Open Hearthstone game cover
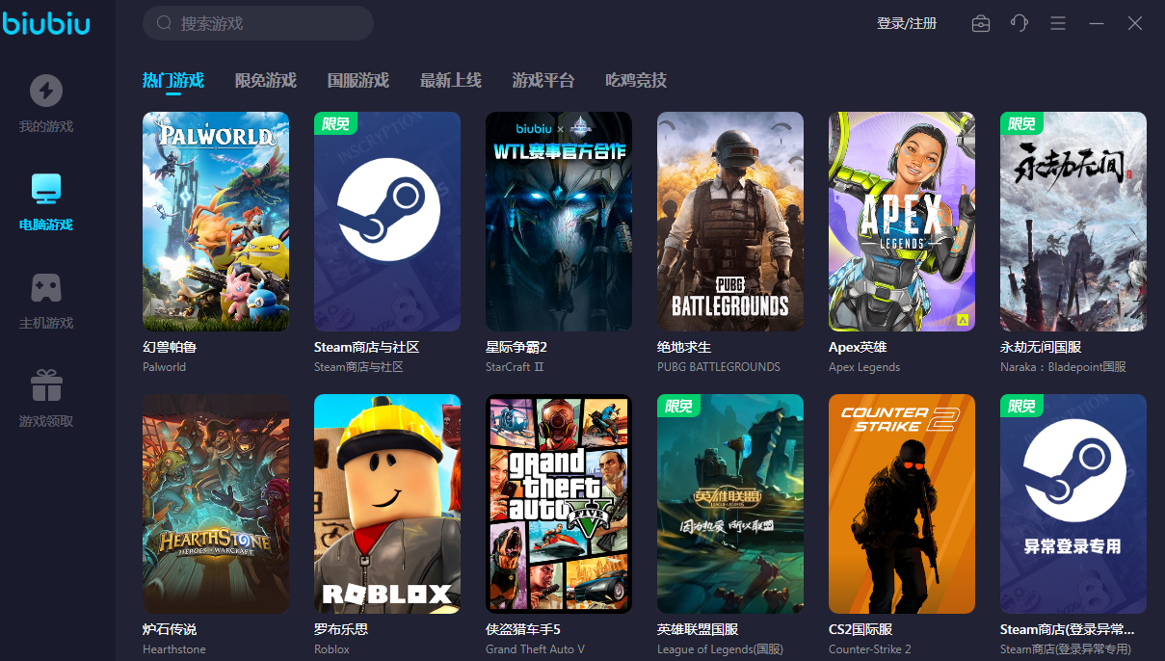Viewport: 1165px width, 661px height. click(216, 504)
